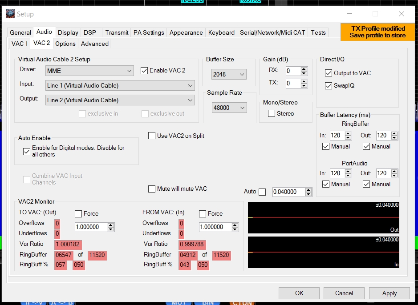The width and height of the screenshot is (418, 305).
Task: Toggle the SwapIQ checkbox
Action: pyautogui.click(x=329, y=86)
